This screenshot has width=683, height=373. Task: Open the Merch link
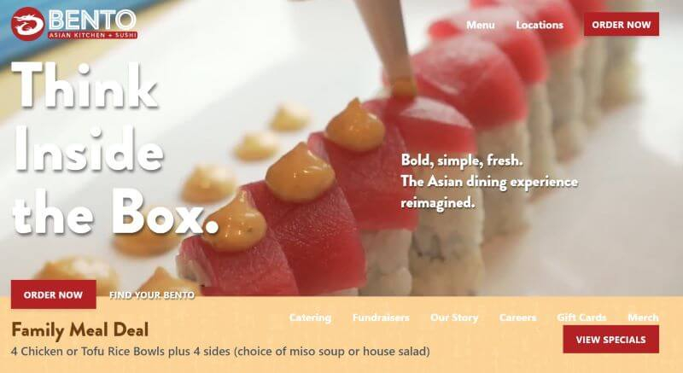pyautogui.click(x=643, y=318)
